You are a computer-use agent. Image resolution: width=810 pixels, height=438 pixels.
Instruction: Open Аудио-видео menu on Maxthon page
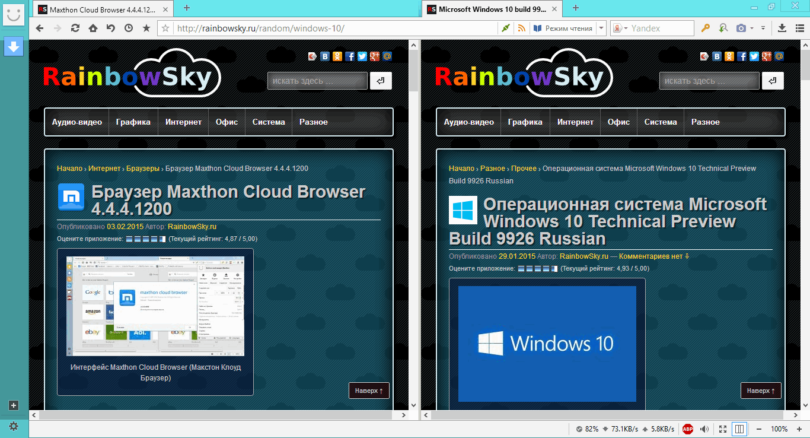pos(77,122)
